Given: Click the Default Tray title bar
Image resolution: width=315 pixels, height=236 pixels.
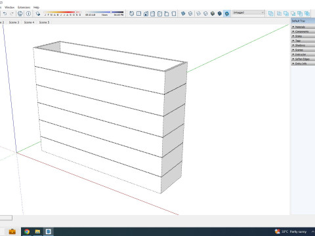Looking at the screenshot, I should [x=303, y=21].
